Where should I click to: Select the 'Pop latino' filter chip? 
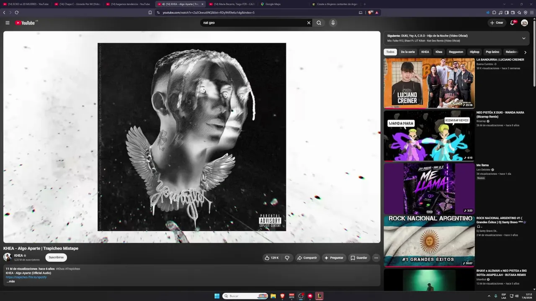(492, 52)
